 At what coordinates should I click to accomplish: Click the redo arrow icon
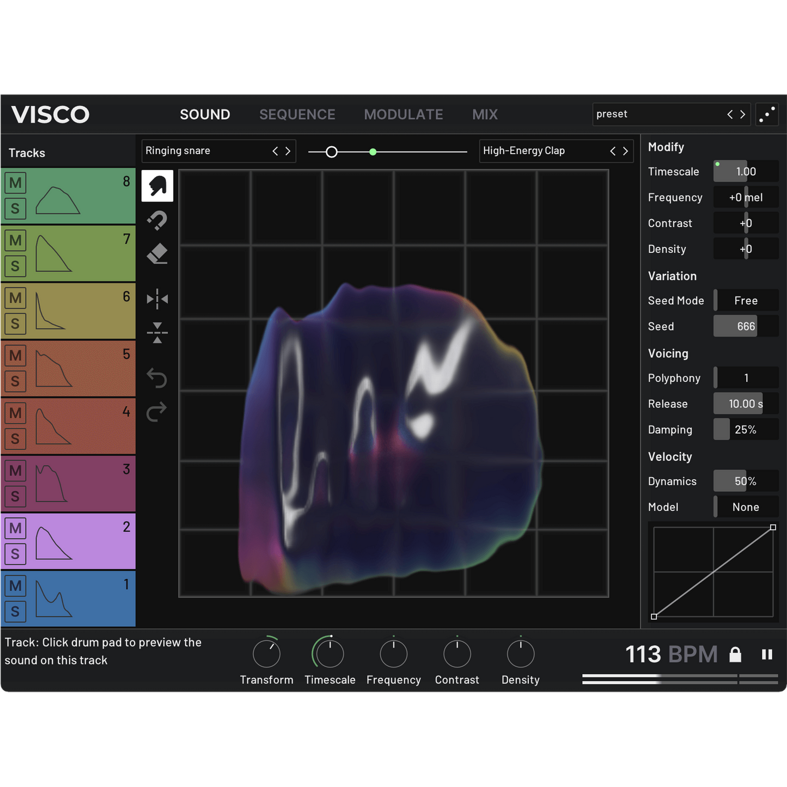pos(157,412)
